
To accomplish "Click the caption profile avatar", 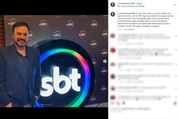I will tap(113, 14).
